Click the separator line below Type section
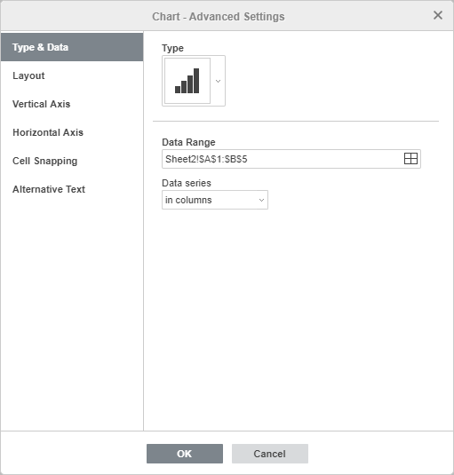This screenshot has height=475, width=454. point(296,121)
